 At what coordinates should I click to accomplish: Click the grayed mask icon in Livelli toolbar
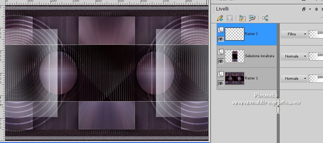coord(230,18)
